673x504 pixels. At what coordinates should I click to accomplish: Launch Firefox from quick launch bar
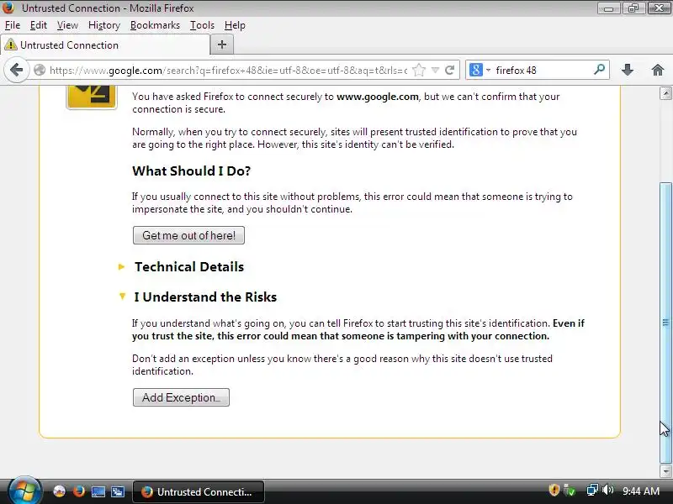point(78,491)
